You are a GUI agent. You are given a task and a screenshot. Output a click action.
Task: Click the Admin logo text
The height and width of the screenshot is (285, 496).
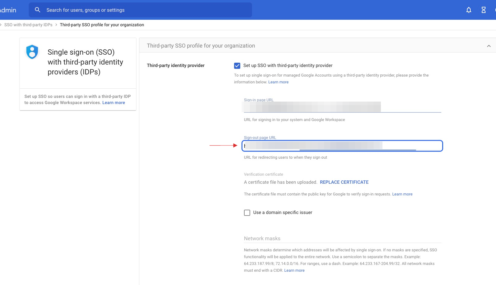pyautogui.click(x=8, y=10)
